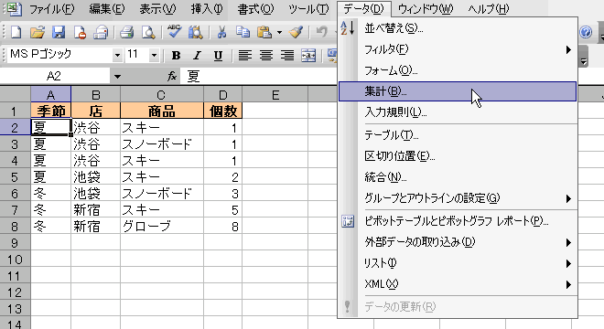The width and height of the screenshot is (604, 329).
Task: Click the Copy icon
Action: point(243,32)
